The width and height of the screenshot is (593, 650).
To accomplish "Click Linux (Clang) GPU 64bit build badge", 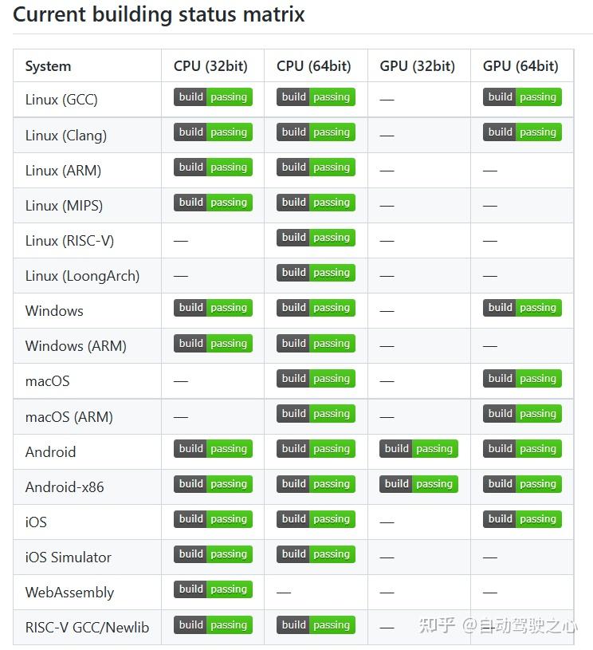I will (522, 132).
